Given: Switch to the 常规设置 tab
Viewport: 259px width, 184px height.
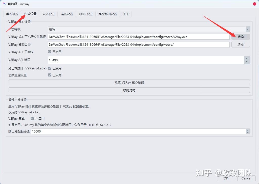Looking at the screenshot, I should tap(12, 14).
